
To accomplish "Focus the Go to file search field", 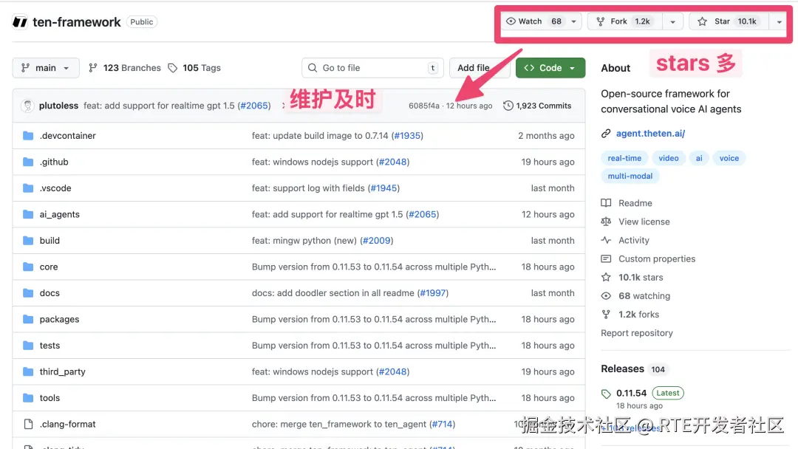I will (x=372, y=68).
